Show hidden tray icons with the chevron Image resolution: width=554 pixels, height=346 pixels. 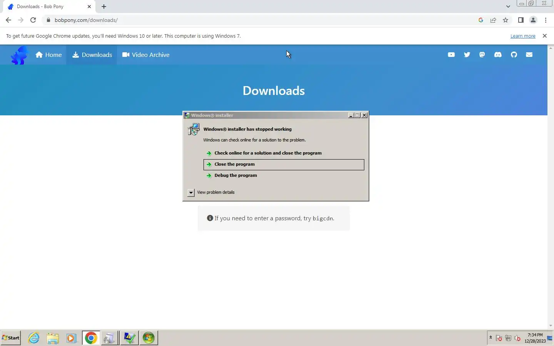[491, 338]
